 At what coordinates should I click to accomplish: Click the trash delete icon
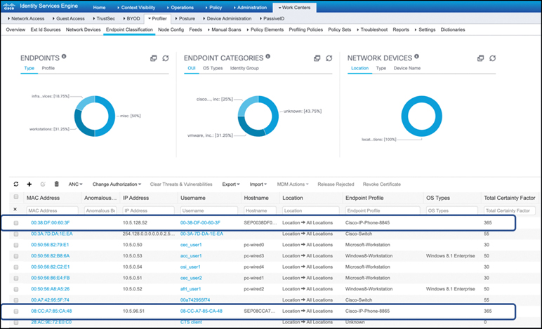(x=57, y=184)
